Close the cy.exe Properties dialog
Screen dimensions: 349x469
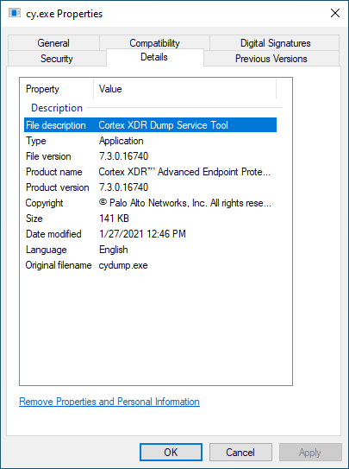(x=335, y=13)
